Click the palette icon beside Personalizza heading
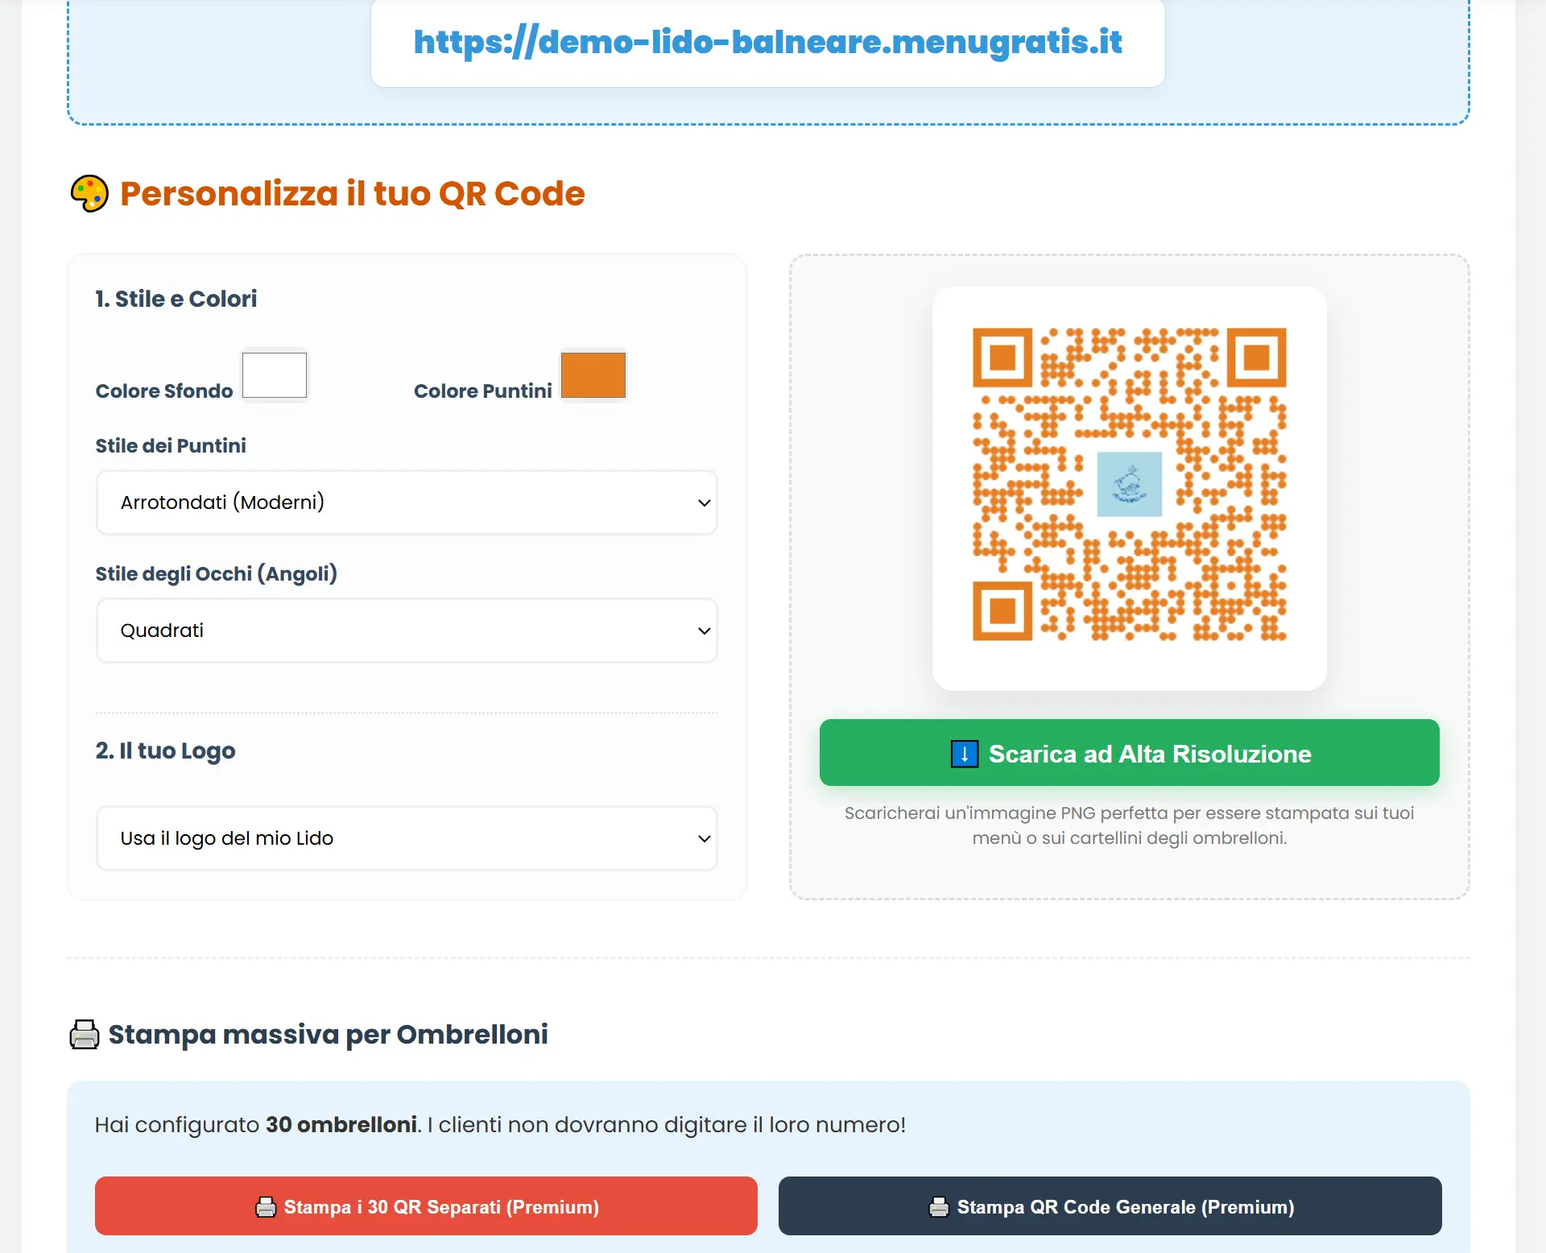1546x1253 pixels. pyautogui.click(x=89, y=194)
